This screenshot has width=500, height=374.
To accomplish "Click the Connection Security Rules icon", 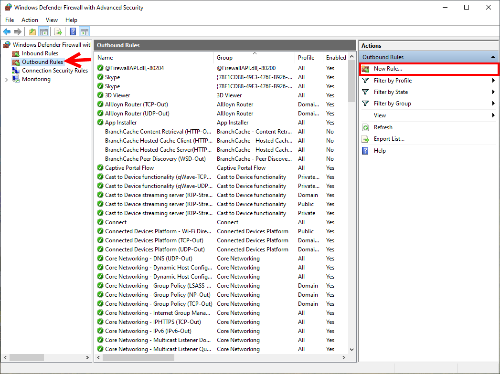I will (x=16, y=71).
